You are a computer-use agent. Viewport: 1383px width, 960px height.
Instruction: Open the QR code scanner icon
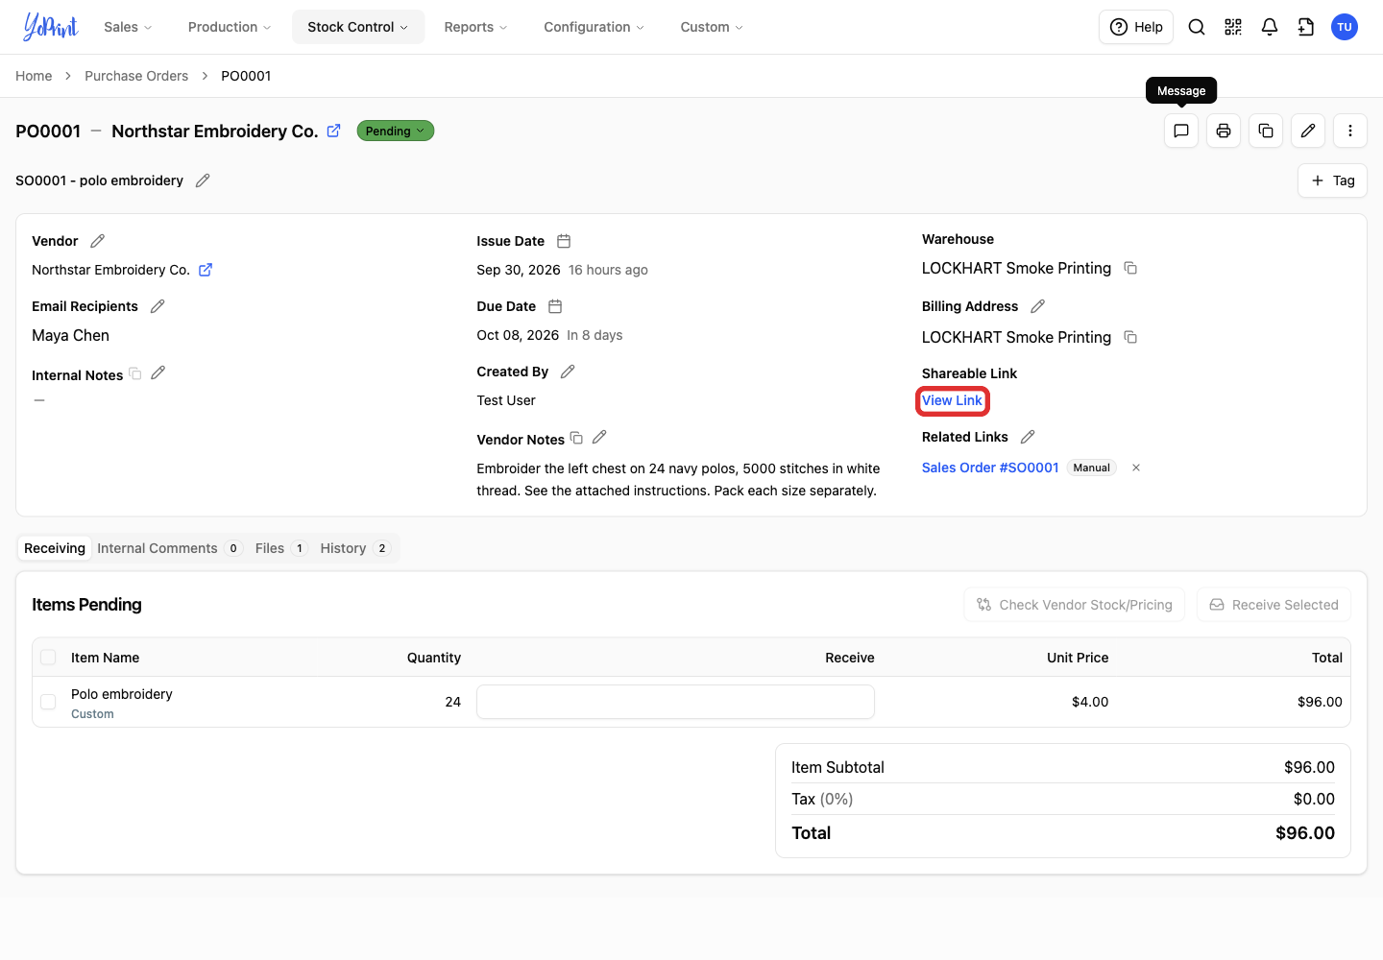[x=1233, y=27]
